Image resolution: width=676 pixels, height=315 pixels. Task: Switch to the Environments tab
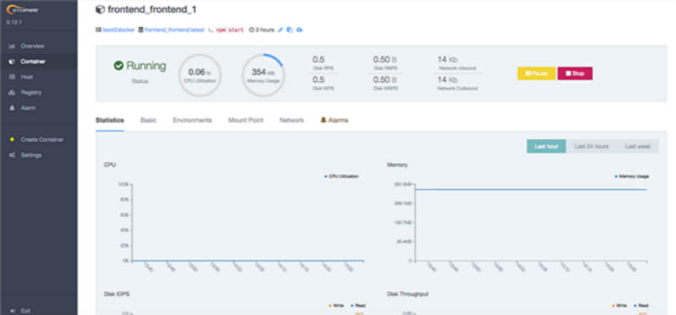(x=193, y=120)
